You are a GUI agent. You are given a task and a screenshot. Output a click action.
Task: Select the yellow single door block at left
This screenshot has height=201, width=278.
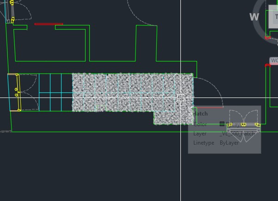[18, 92]
